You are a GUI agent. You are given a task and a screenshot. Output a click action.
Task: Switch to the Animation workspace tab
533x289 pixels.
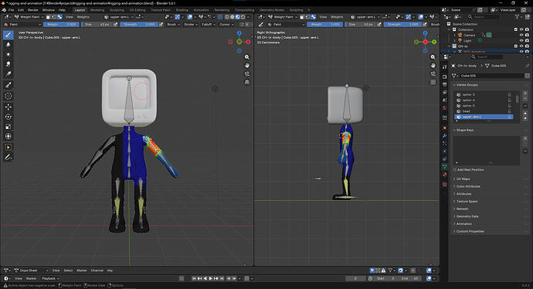pyautogui.click(x=201, y=10)
